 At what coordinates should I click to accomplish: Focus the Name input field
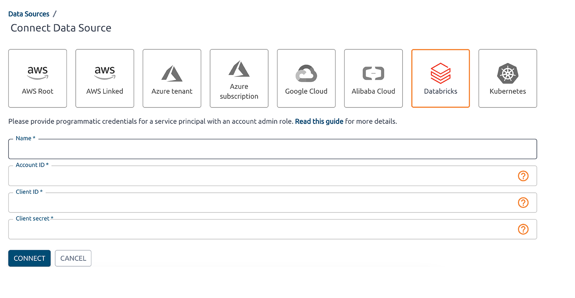click(x=273, y=149)
